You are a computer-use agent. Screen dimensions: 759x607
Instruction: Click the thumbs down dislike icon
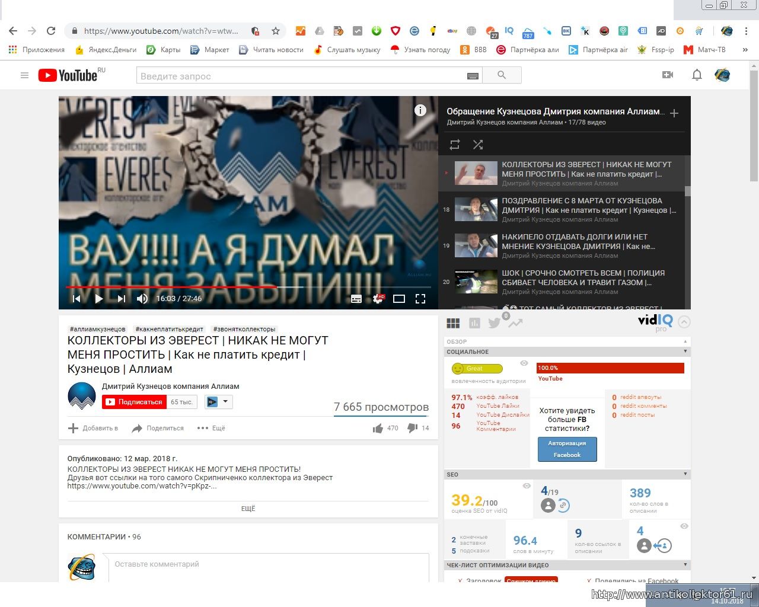[413, 428]
